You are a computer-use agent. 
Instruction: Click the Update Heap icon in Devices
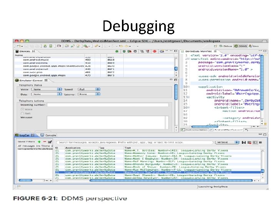pyautogui.click(x=124, y=51)
